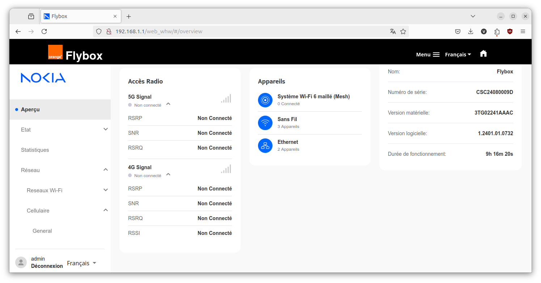The image size is (541, 283).
Task: Open Statistiques page from sidebar
Action: point(60,150)
